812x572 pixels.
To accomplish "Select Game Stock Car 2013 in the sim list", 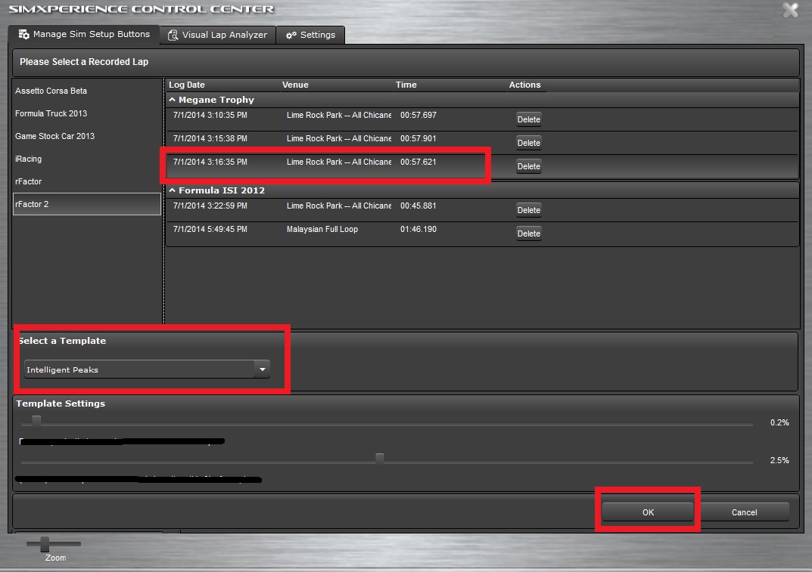I will pyautogui.click(x=86, y=137).
